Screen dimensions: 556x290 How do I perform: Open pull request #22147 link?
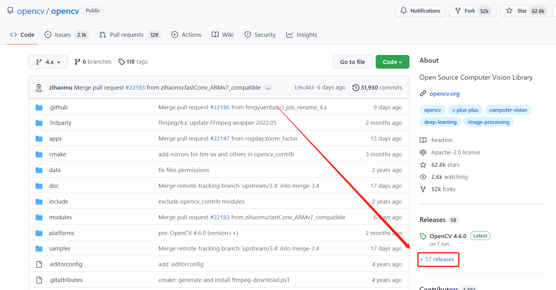[x=220, y=139]
